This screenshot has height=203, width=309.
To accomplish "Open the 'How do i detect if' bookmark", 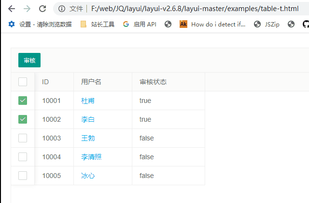I will point(212,24).
